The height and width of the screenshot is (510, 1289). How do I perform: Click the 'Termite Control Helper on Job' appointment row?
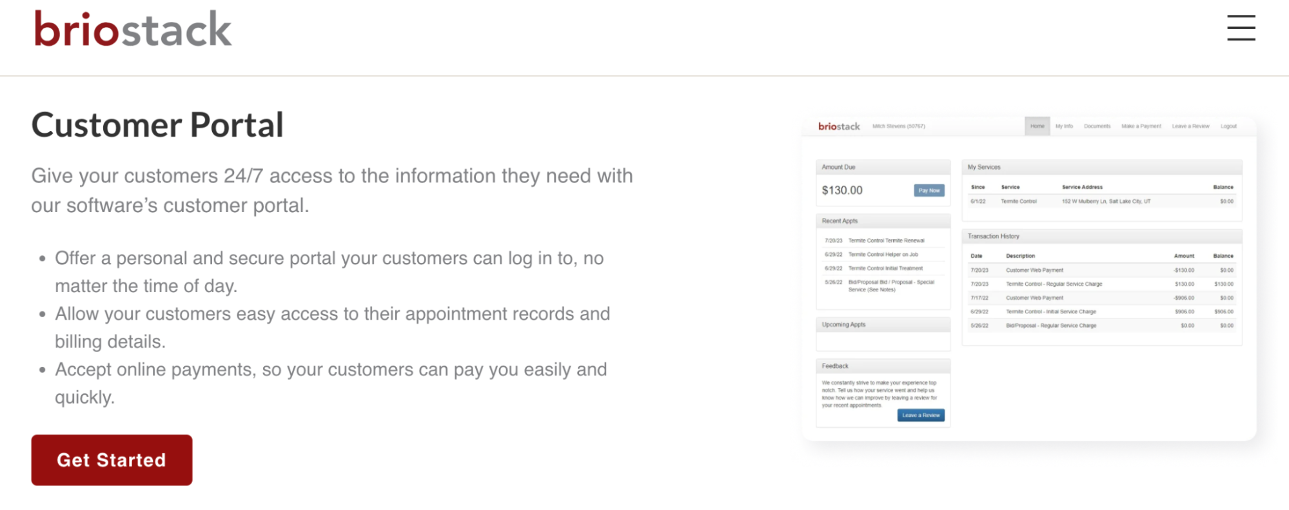point(883,255)
